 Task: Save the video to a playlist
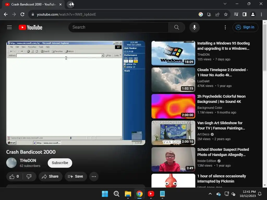point(76,177)
